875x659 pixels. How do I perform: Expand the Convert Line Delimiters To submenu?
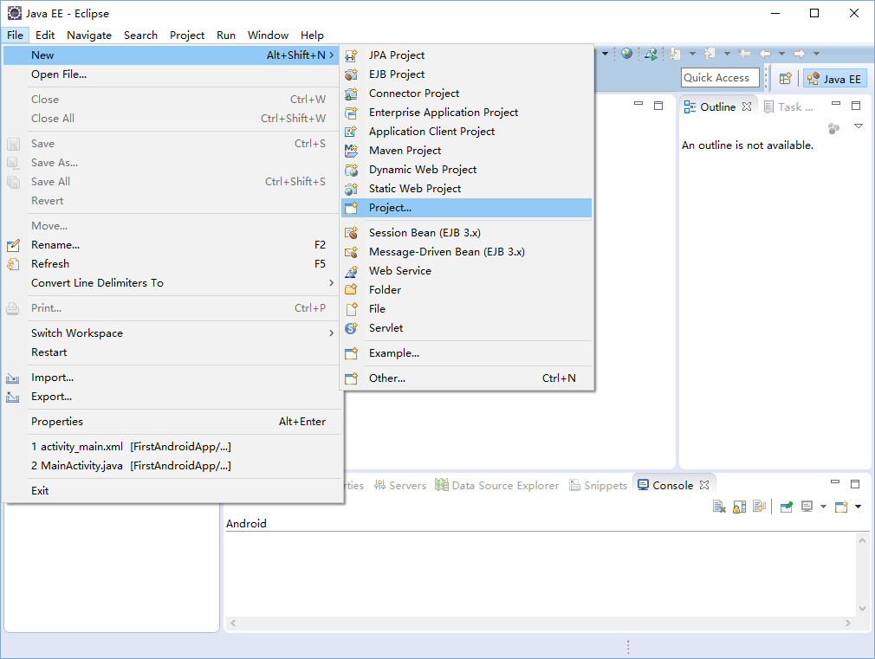click(x=172, y=283)
